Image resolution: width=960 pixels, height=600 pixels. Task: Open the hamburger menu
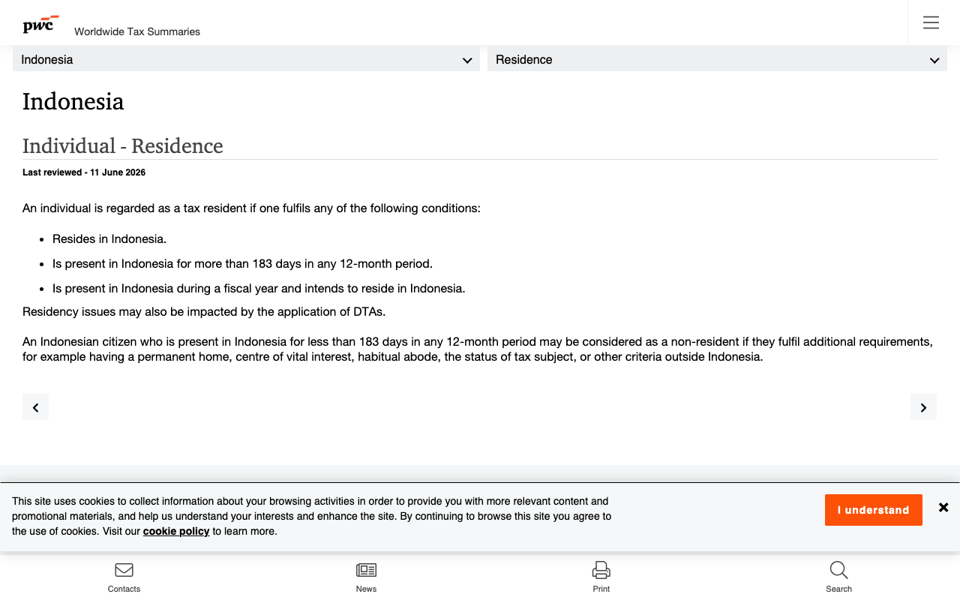coord(931,22)
